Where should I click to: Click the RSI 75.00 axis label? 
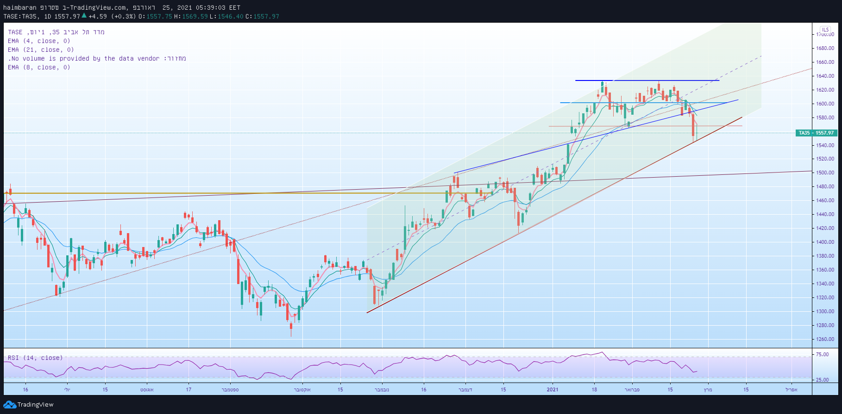click(x=823, y=354)
